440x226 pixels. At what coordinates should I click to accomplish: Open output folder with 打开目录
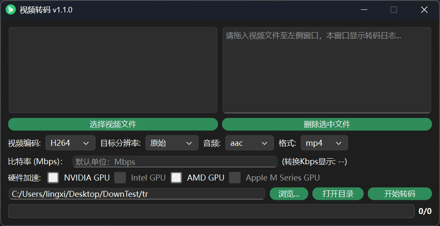coord(338,194)
